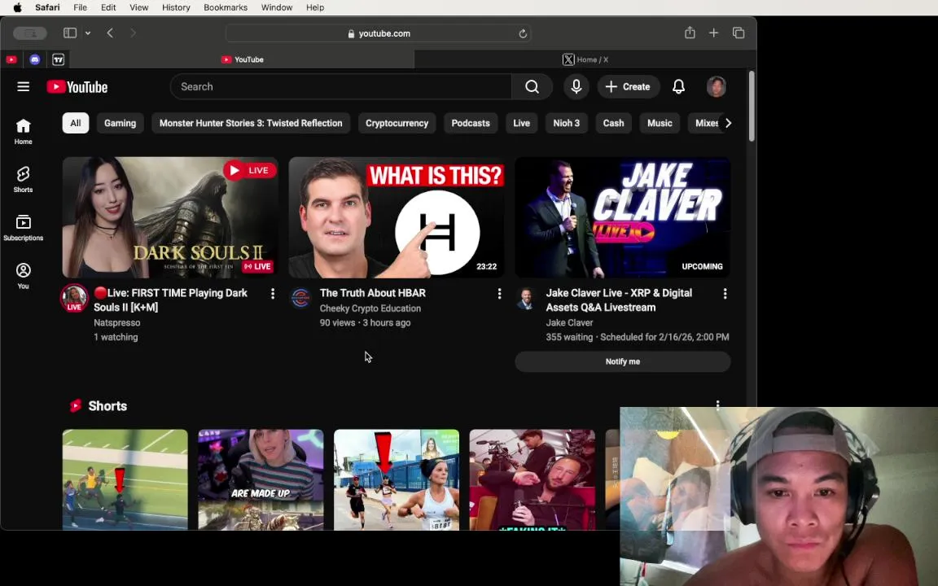This screenshot has width=938, height=586.
Task: Reload the page in Safari
Action: [x=522, y=33]
